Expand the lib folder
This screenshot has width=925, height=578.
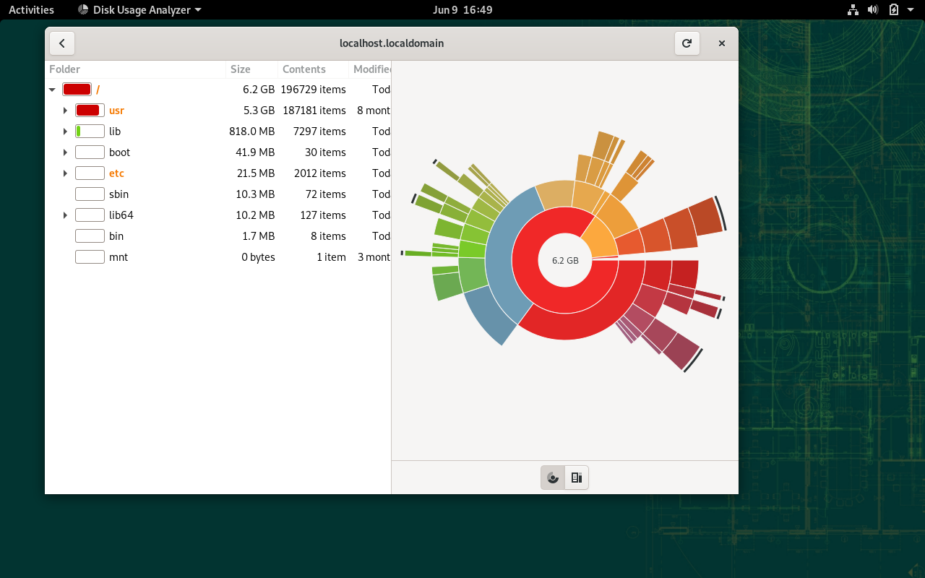[x=65, y=131]
